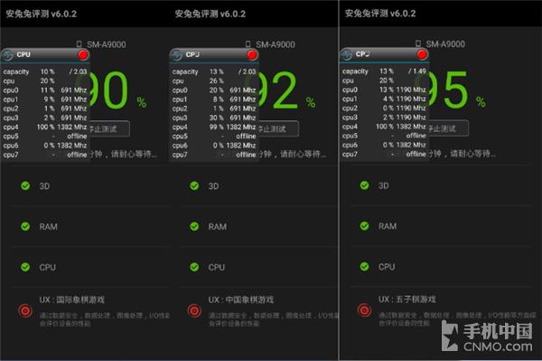
Task: Tap the CPU monitor gauge icon on the 90% screen
Action: [7, 54]
